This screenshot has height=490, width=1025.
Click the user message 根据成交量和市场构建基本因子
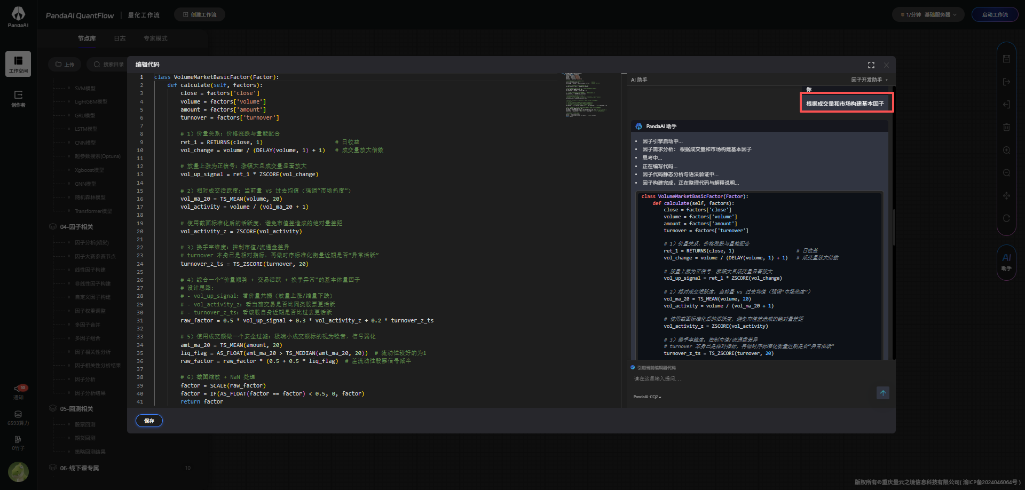click(845, 104)
